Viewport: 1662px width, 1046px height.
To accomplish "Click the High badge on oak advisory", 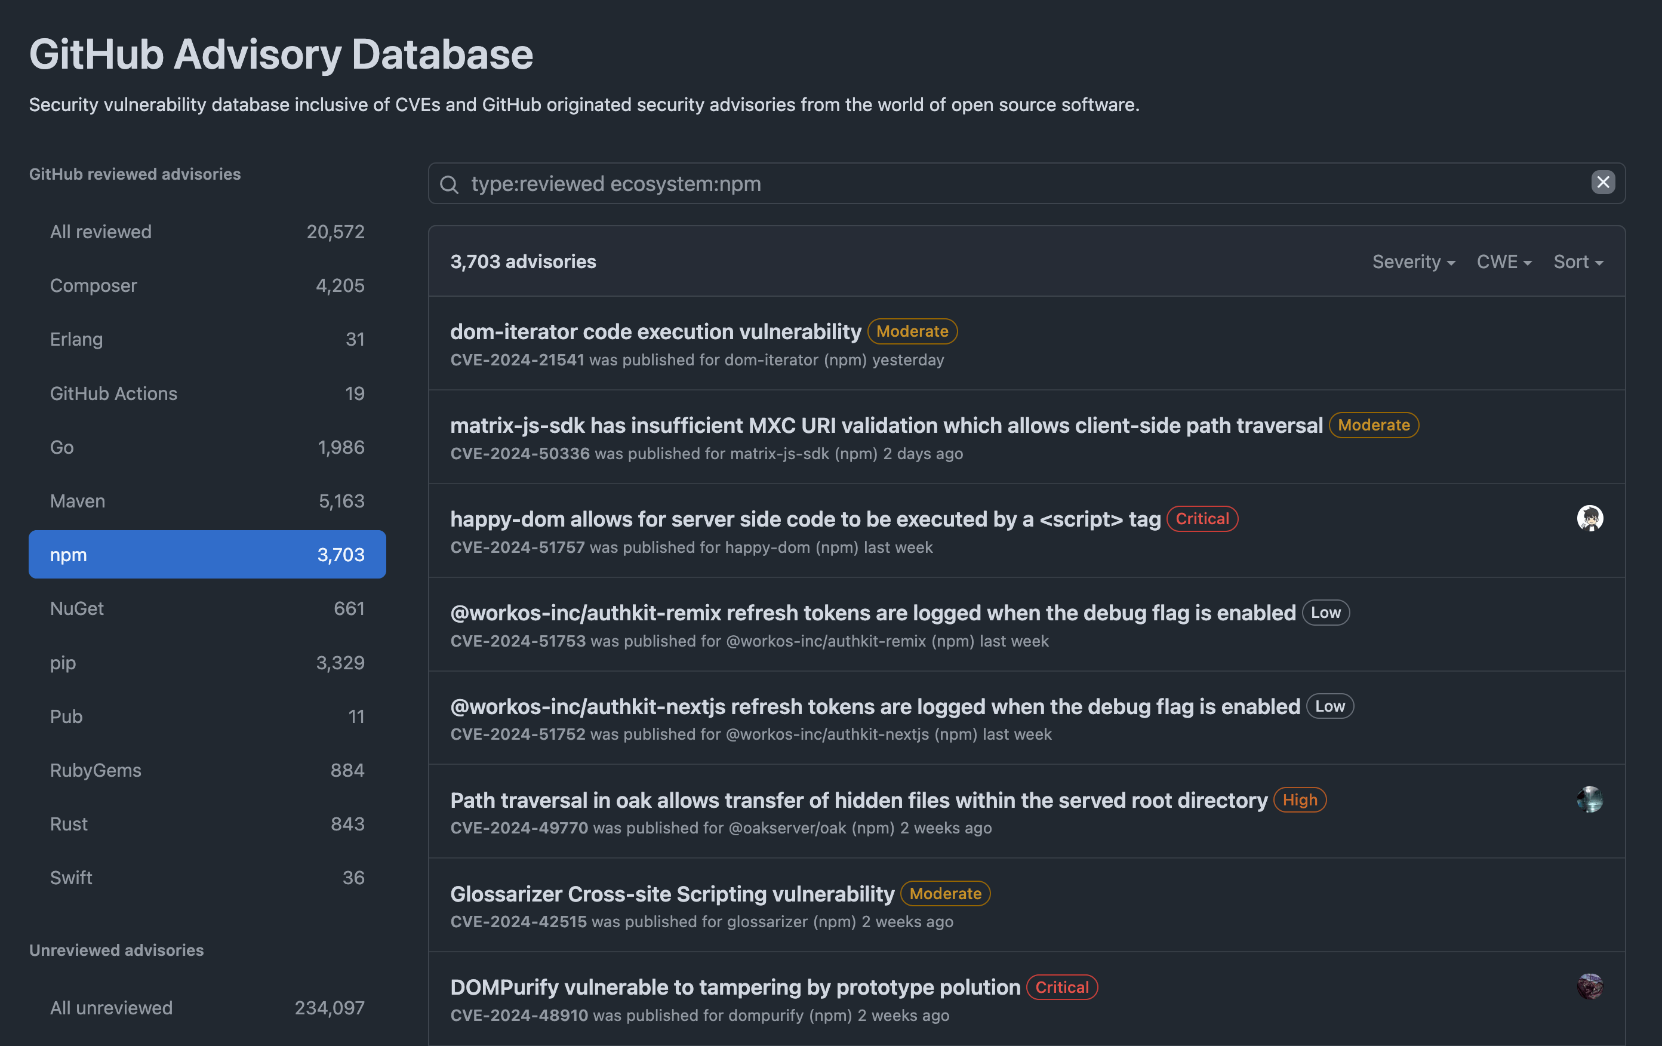I will point(1299,799).
